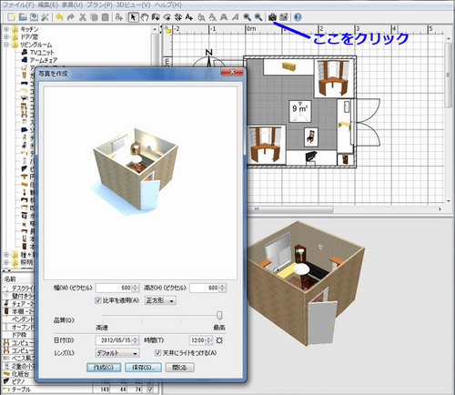Viewport: 455px width, 395px height.
Task: Click the width 600 spinner arrows
Action: tap(136, 288)
